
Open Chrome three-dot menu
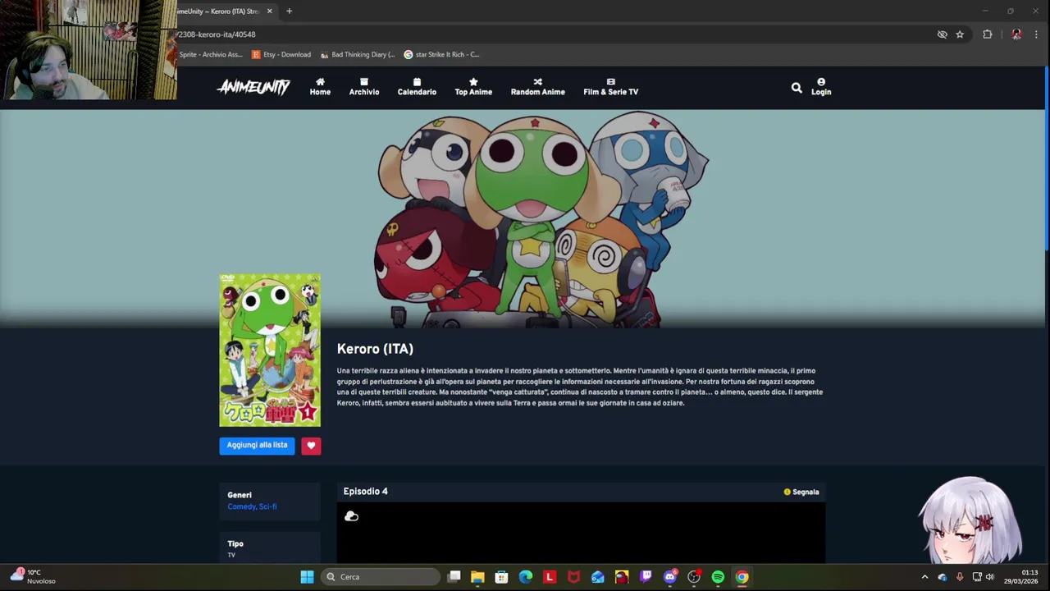(x=1036, y=34)
